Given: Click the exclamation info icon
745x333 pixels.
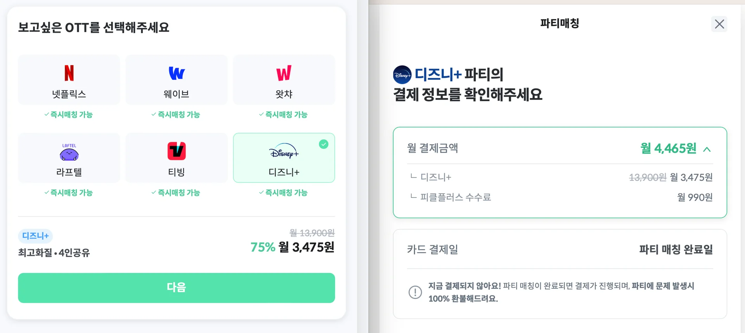Looking at the screenshot, I should click(415, 292).
